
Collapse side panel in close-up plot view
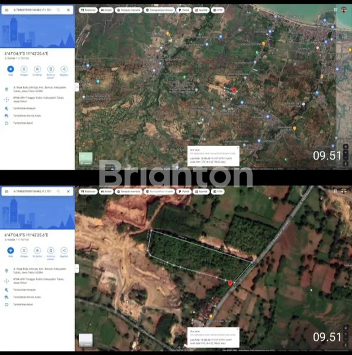coord(77,269)
